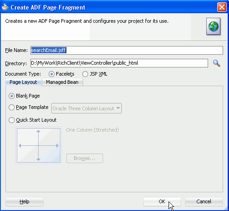Click the Cancel button
The width and height of the screenshot is (229, 211).
point(204,201)
